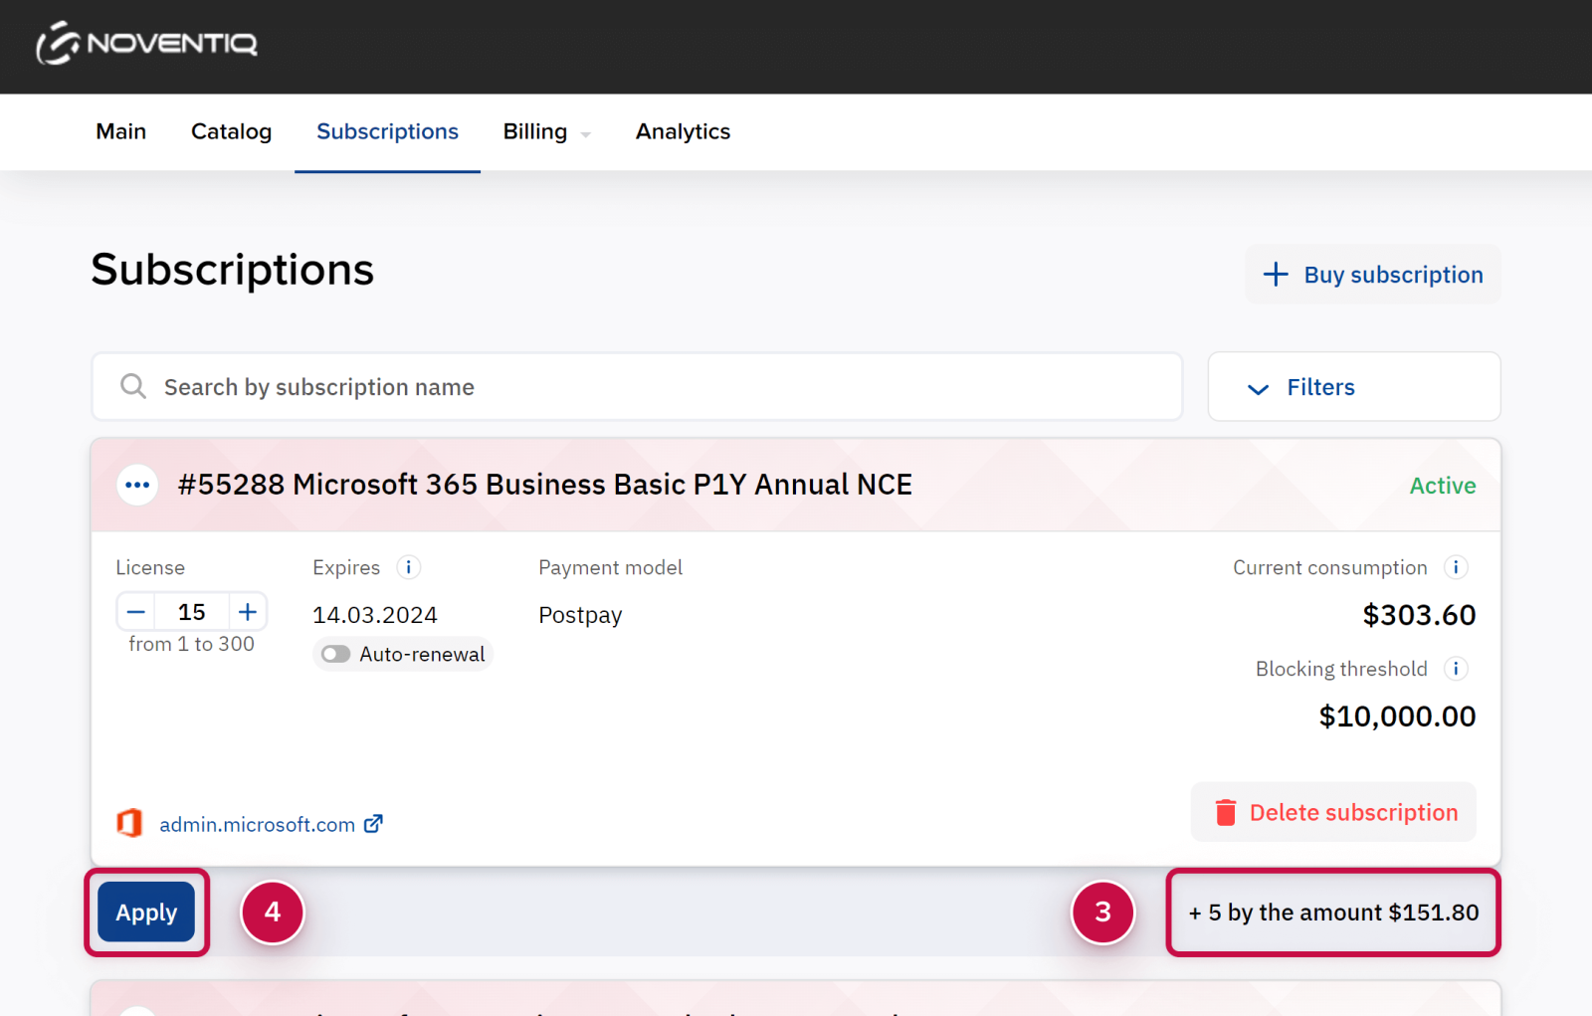This screenshot has height=1016, width=1592.
Task: Expand the Filters panel
Action: [1353, 387]
